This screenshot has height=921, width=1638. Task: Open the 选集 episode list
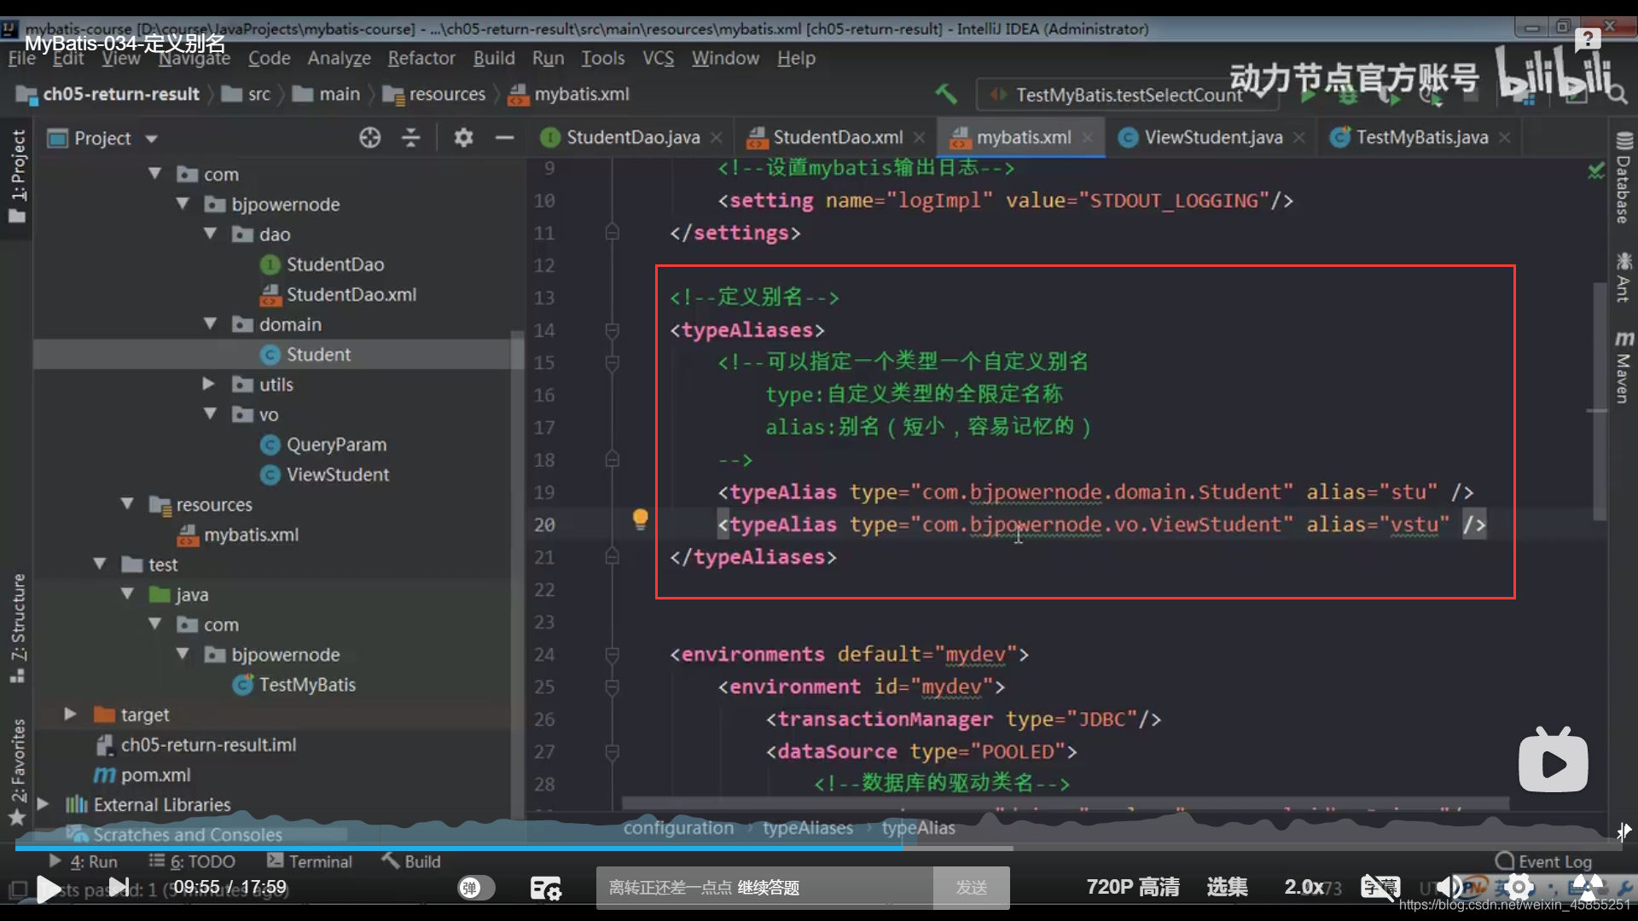pyautogui.click(x=1227, y=887)
